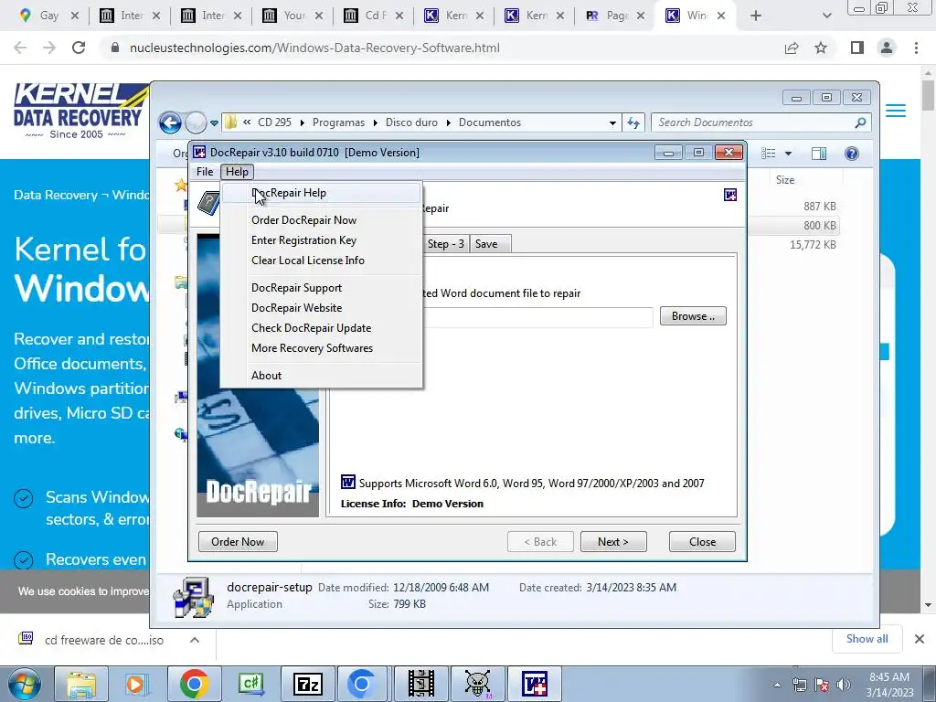Viewport: 936px width, 702px height.
Task: Click the Chrome reload page button
Action: pyautogui.click(x=79, y=48)
